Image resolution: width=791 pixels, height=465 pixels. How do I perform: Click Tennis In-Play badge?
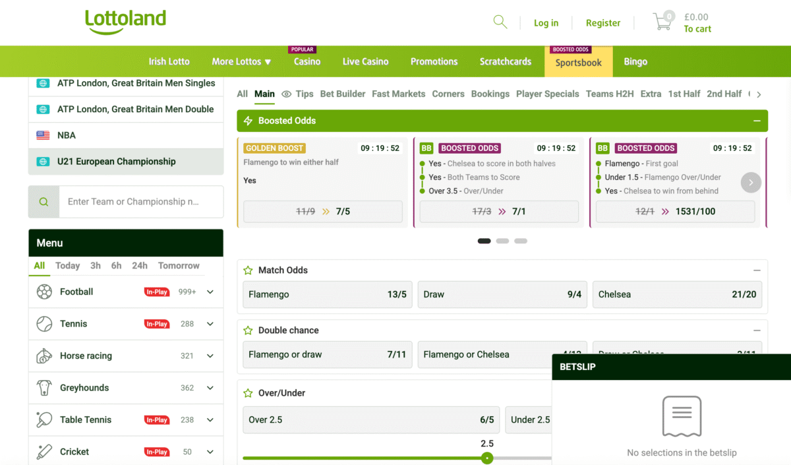click(157, 324)
